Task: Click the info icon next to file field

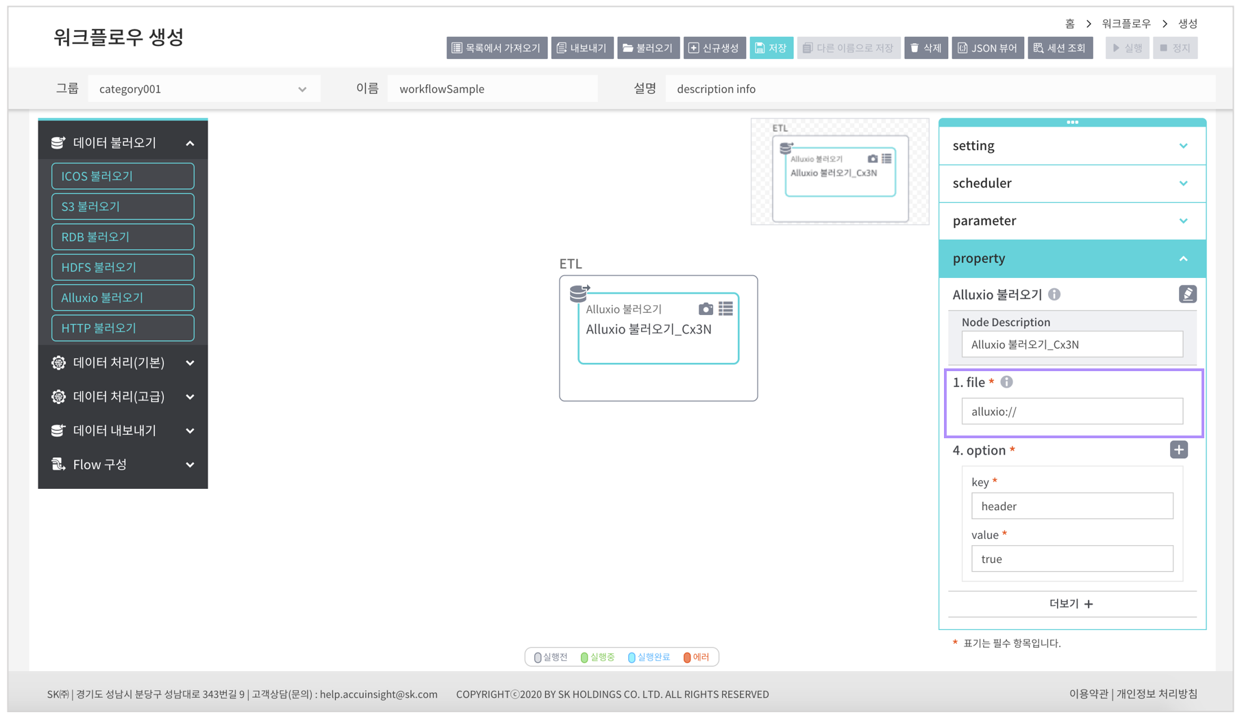Action: (1006, 382)
